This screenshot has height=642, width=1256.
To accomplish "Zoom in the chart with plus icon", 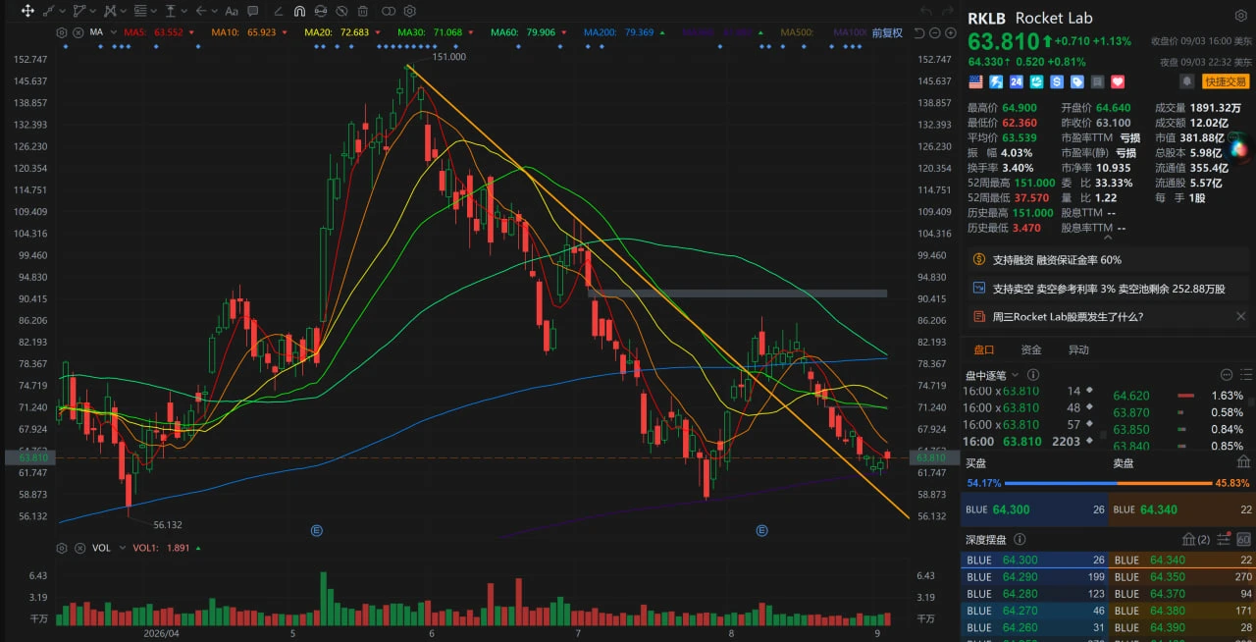I will (953, 32).
